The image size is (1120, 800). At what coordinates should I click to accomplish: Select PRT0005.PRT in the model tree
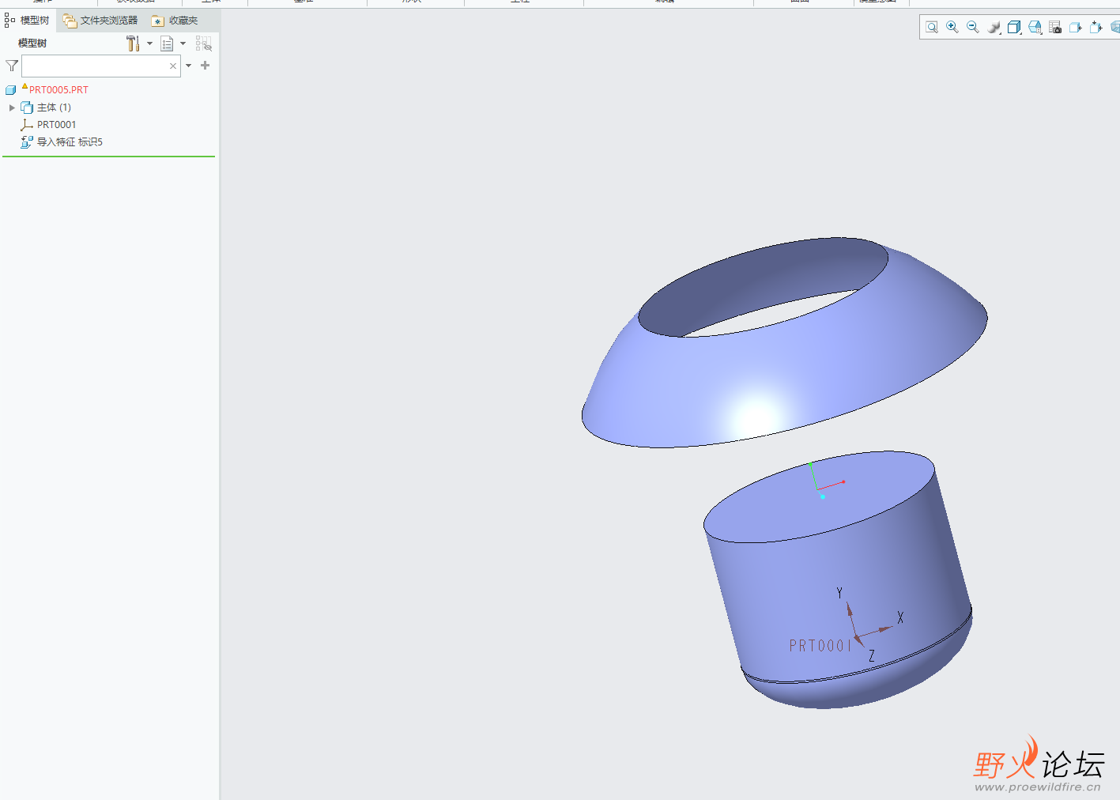coord(58,90)
